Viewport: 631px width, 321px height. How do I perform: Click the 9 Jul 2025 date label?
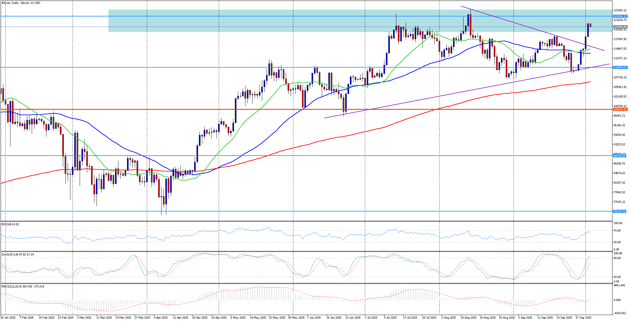tap(390, 318)
